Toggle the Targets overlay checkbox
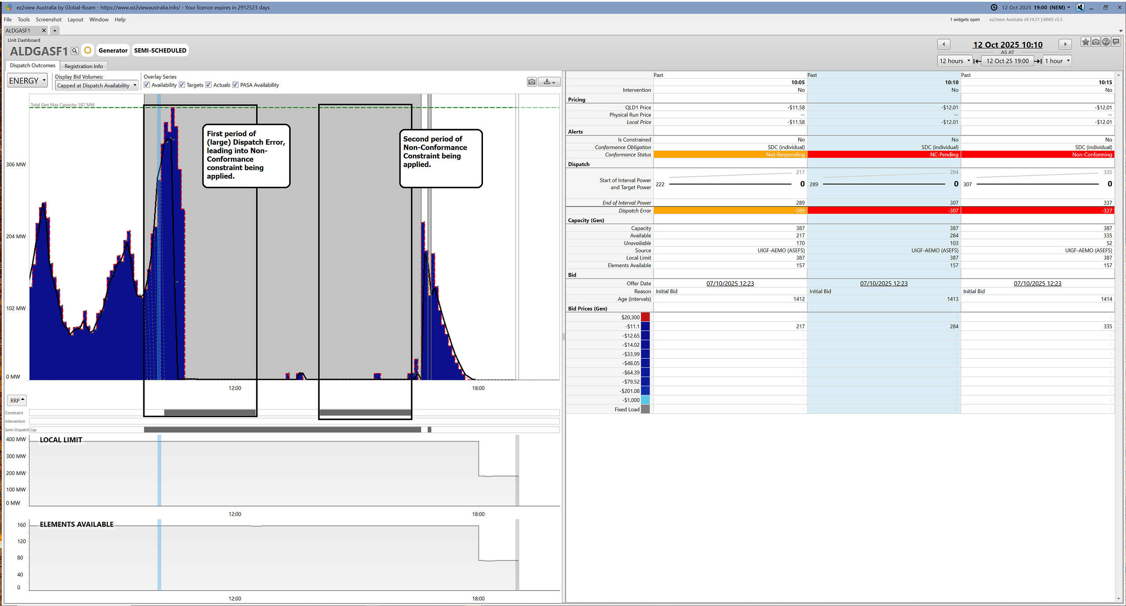1126x606 pixels. (182, 85)
